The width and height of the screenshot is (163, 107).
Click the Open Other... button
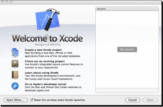tap(16, 100)
